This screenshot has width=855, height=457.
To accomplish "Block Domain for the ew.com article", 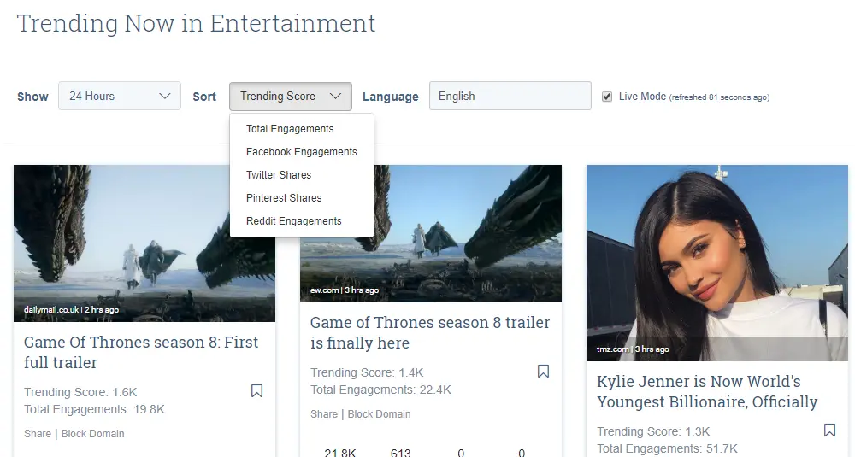I will pyautogui.click(x=379, y=414).
